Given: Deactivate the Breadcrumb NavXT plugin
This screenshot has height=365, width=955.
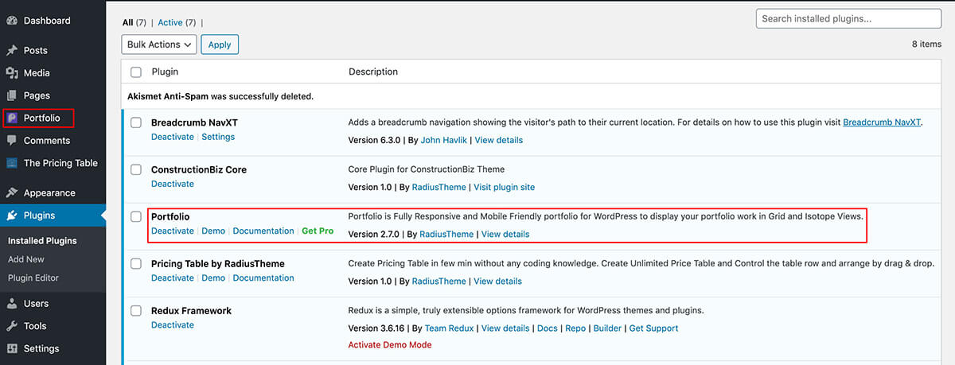Looking at the screenshot, I should (x=173, y=137).
